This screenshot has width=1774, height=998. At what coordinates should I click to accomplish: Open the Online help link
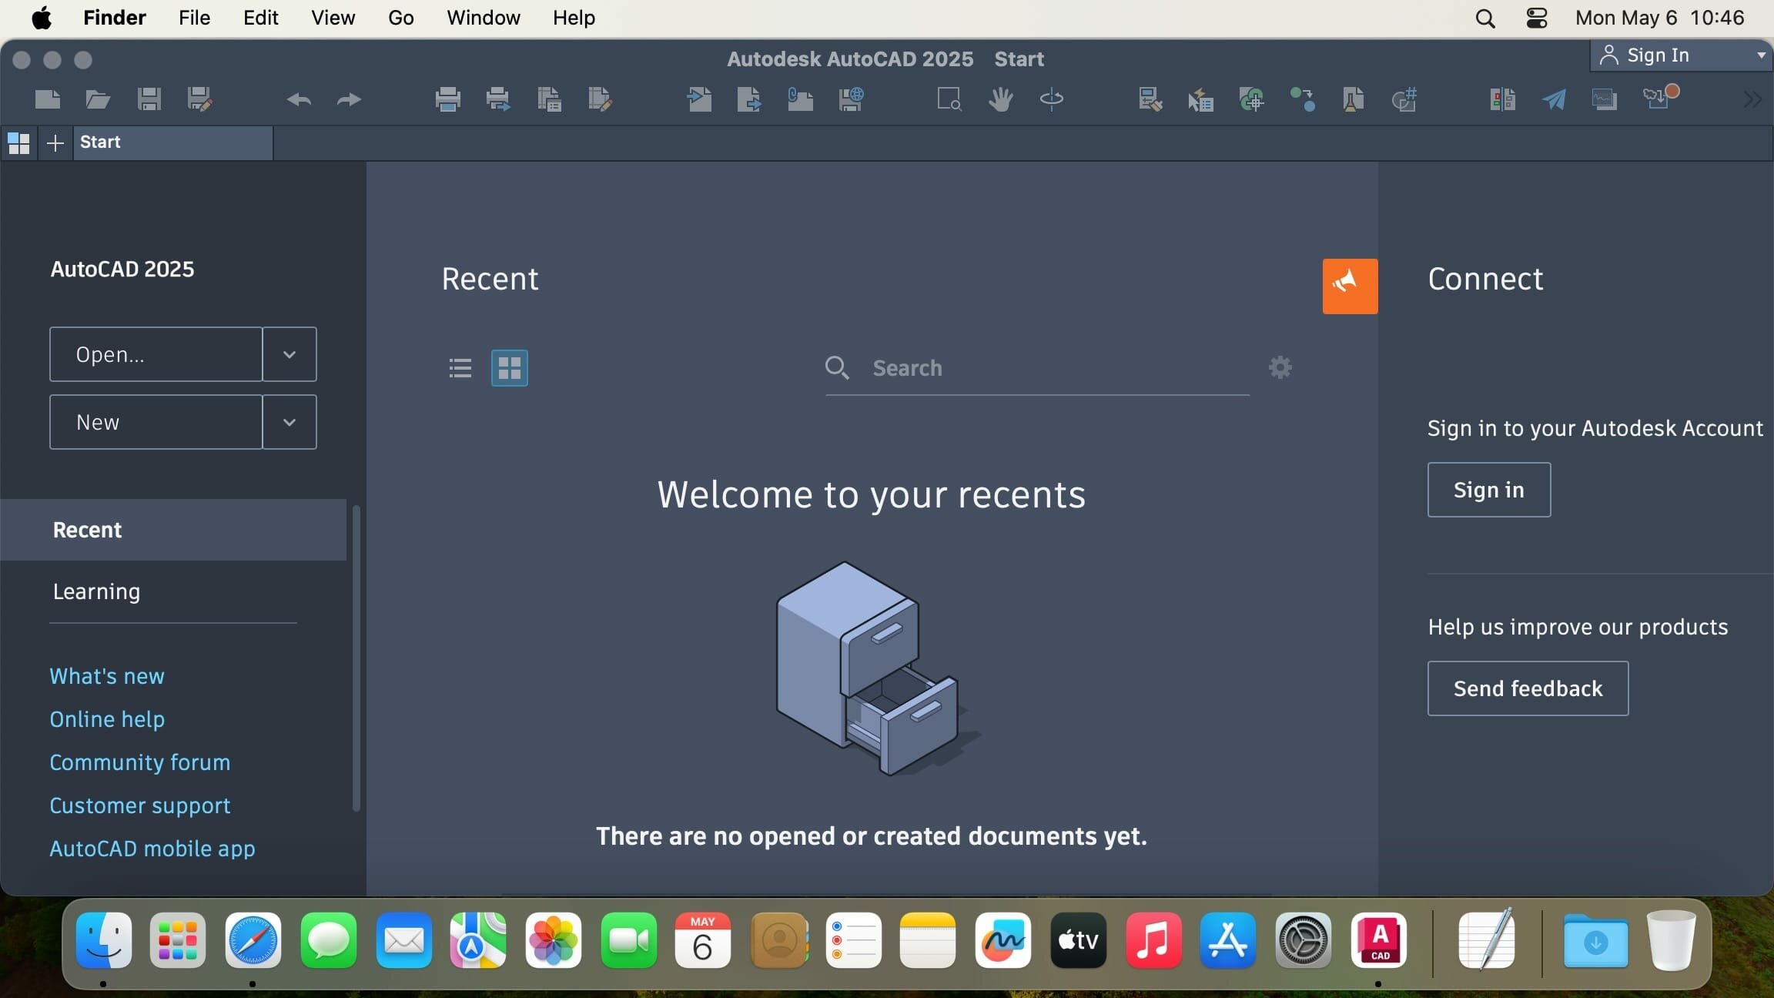click(107, 719)
